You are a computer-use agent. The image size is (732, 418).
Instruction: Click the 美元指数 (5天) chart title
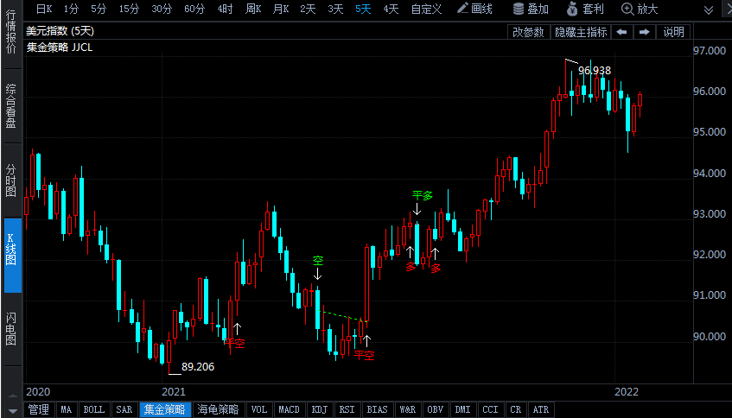[x=60, y=31]
